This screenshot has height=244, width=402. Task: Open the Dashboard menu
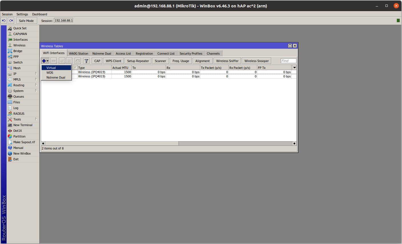[x=40, y=14]
